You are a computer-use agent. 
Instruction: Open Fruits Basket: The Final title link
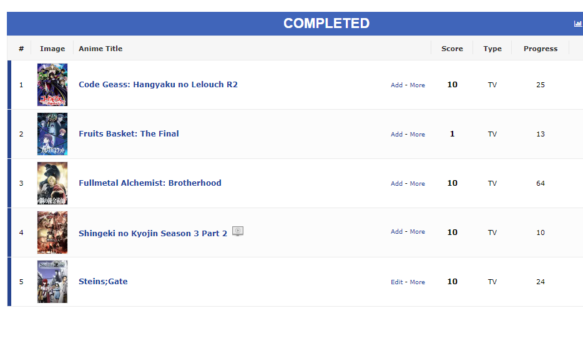[x=129, y=133]
